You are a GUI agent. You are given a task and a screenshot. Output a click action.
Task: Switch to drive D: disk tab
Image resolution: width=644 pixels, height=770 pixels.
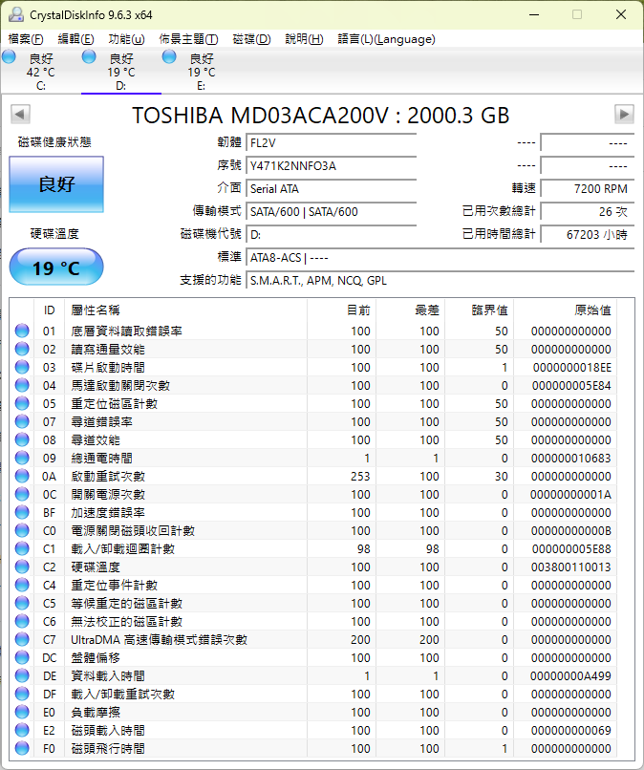pyautogui.click(x=120, y=72)
